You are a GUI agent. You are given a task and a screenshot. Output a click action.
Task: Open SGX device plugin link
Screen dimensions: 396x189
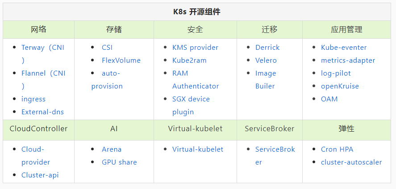click(x=191, y=105)
